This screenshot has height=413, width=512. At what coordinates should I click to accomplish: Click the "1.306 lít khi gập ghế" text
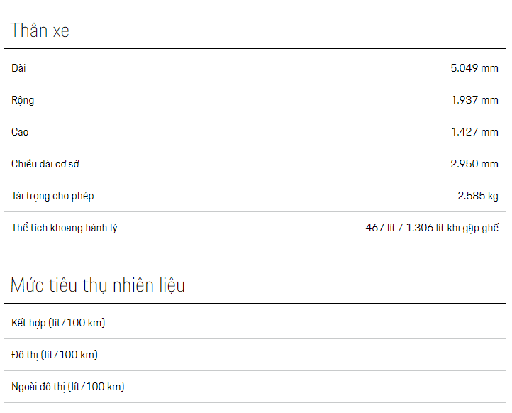452,228
